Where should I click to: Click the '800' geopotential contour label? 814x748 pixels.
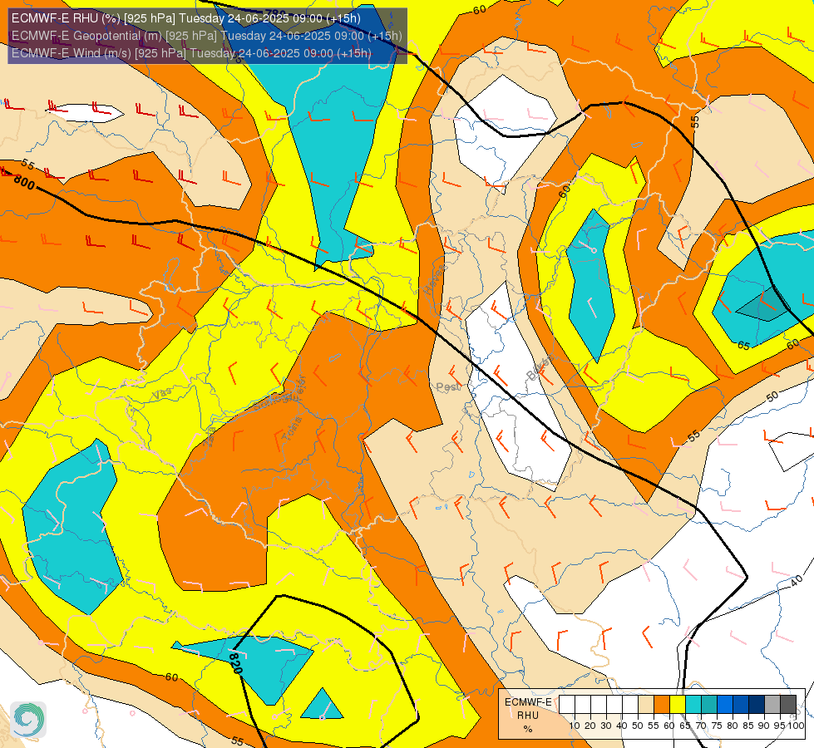[24, 182]
